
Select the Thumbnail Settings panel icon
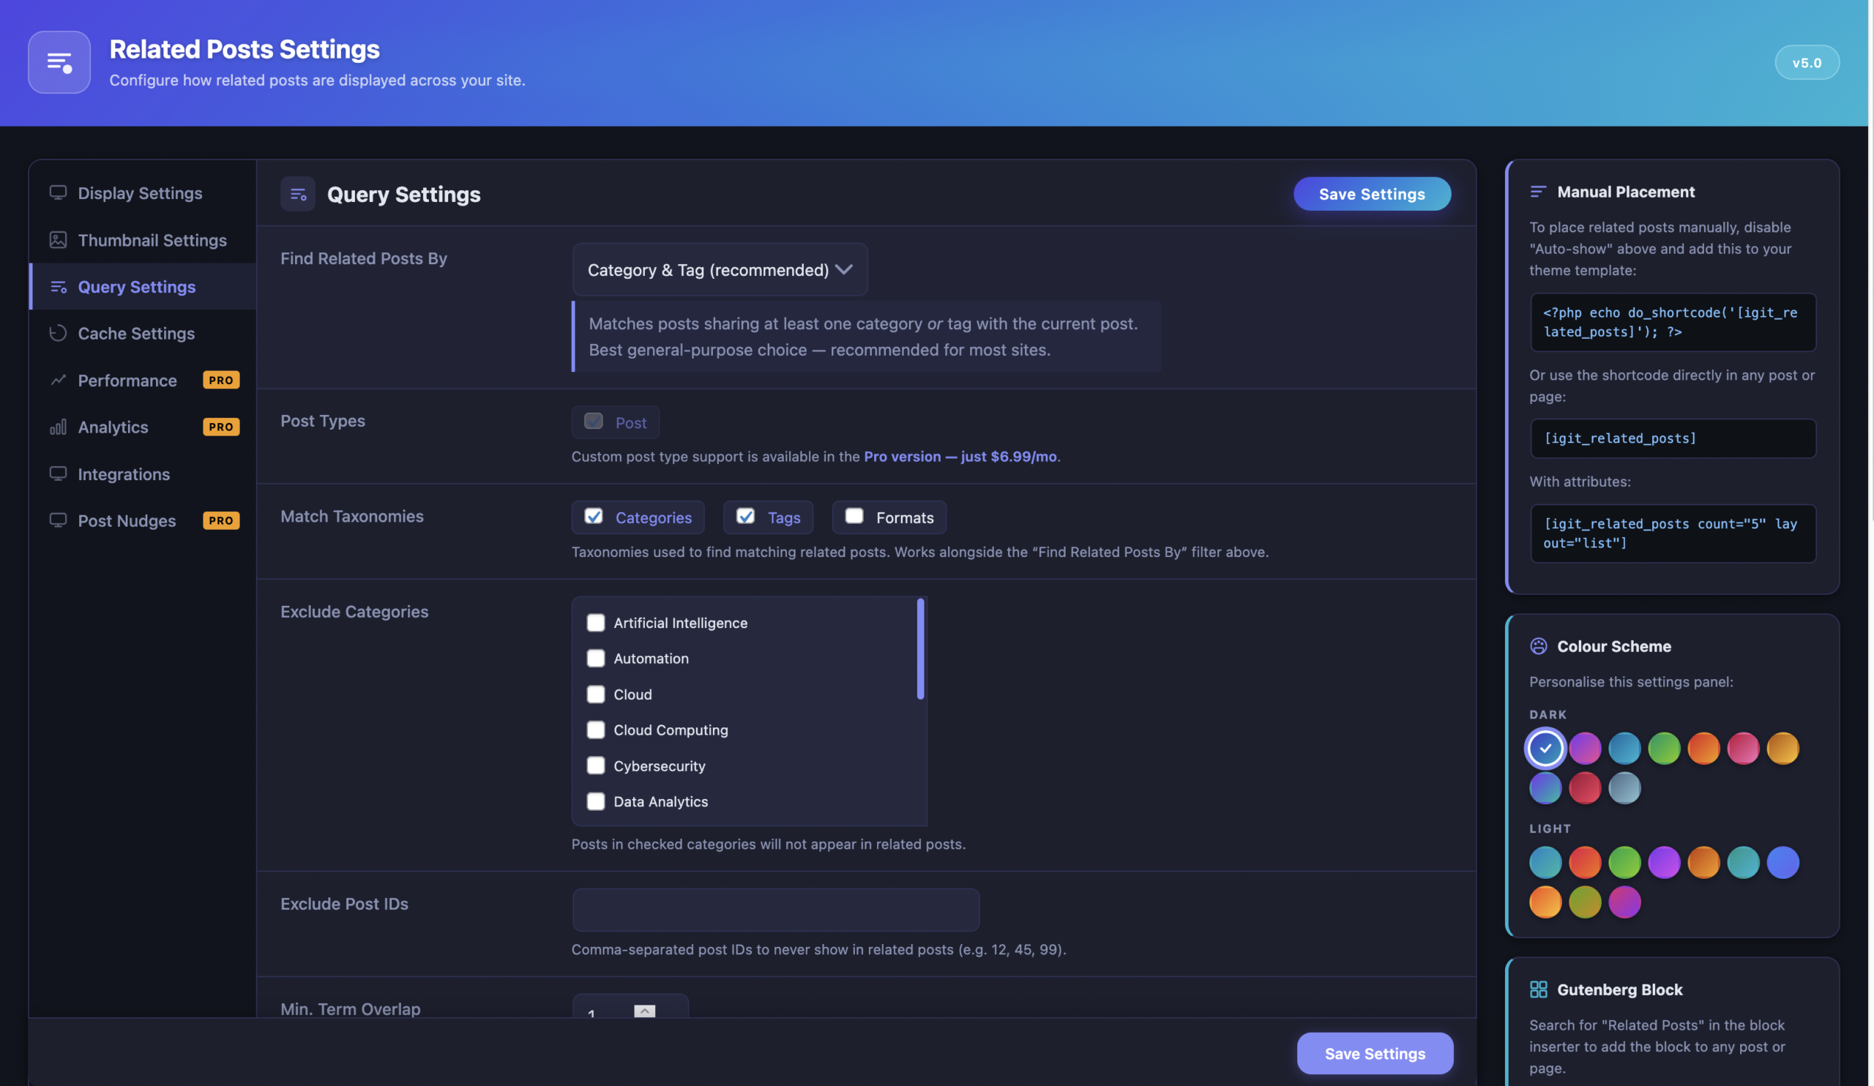coord(58,240)
